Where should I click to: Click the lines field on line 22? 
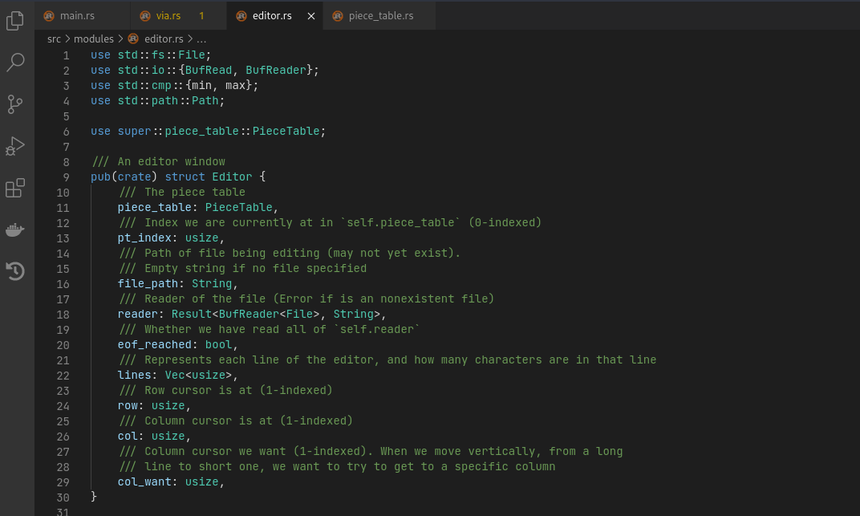click(135, 375)
